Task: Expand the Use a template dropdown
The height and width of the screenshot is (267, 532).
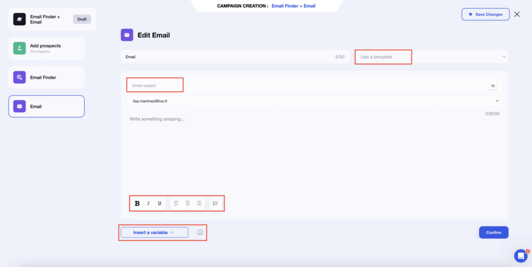Action: coord(431,57)
